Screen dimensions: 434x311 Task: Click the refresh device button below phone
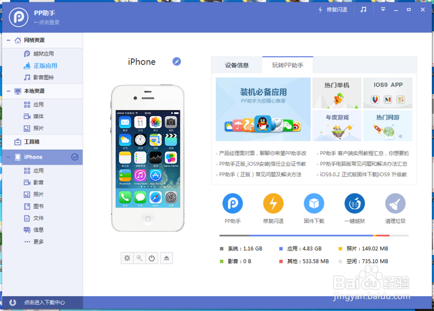point(127,258)
